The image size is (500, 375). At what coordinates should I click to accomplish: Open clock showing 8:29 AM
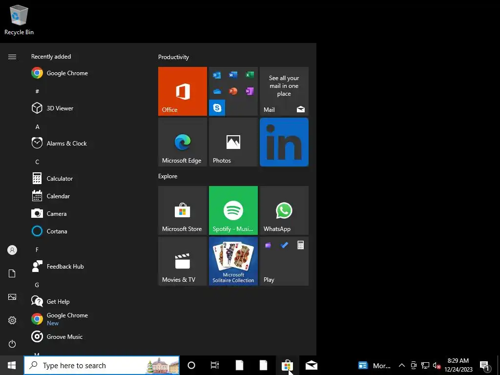(458, 365)
